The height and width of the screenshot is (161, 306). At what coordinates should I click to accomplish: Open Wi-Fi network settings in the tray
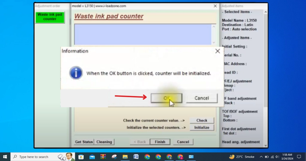coord(272,157)
